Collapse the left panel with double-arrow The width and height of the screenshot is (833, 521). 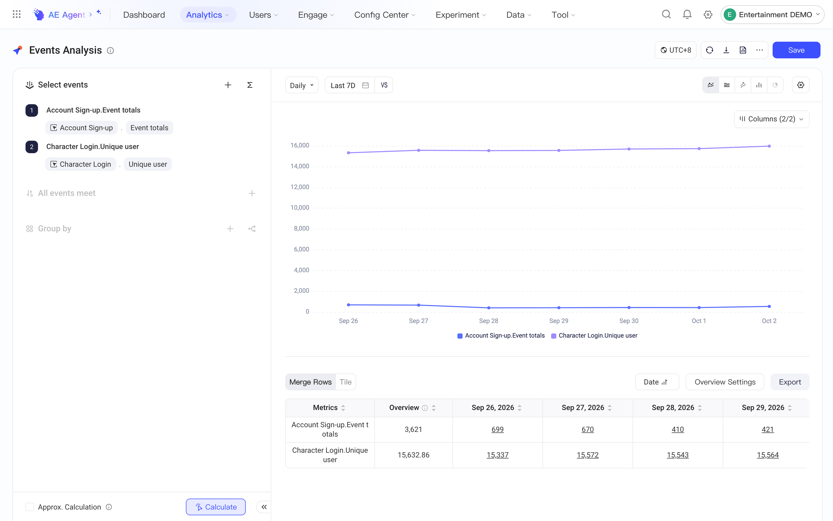(x=264, y=507)
